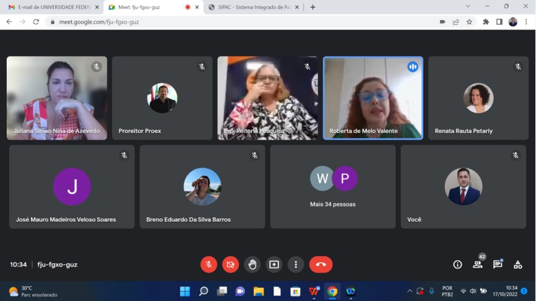Open the chat with everyone panel
The height and width of the screenshot is (301, 536).
(498, 265)
